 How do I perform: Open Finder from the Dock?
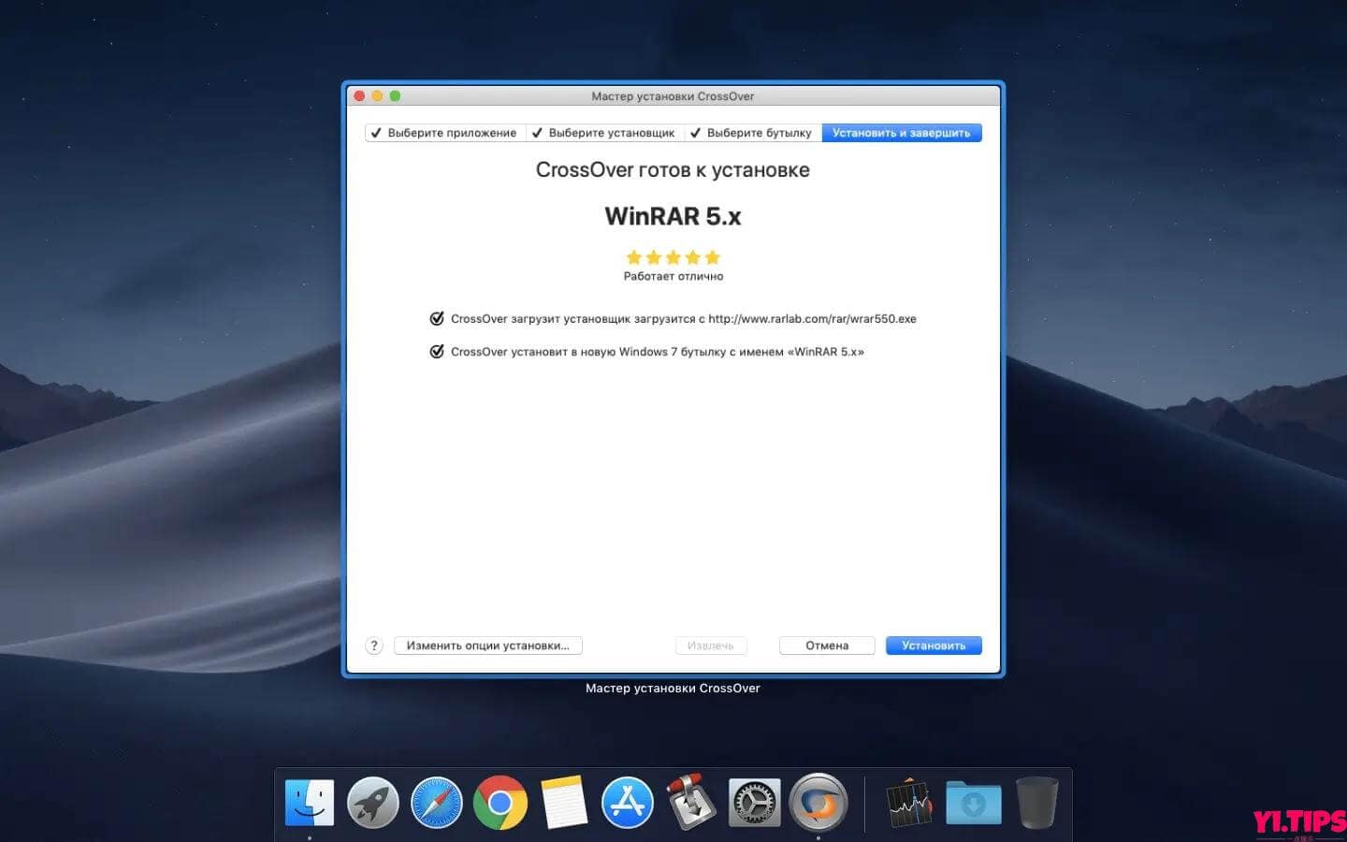click(x=310, y=802)
